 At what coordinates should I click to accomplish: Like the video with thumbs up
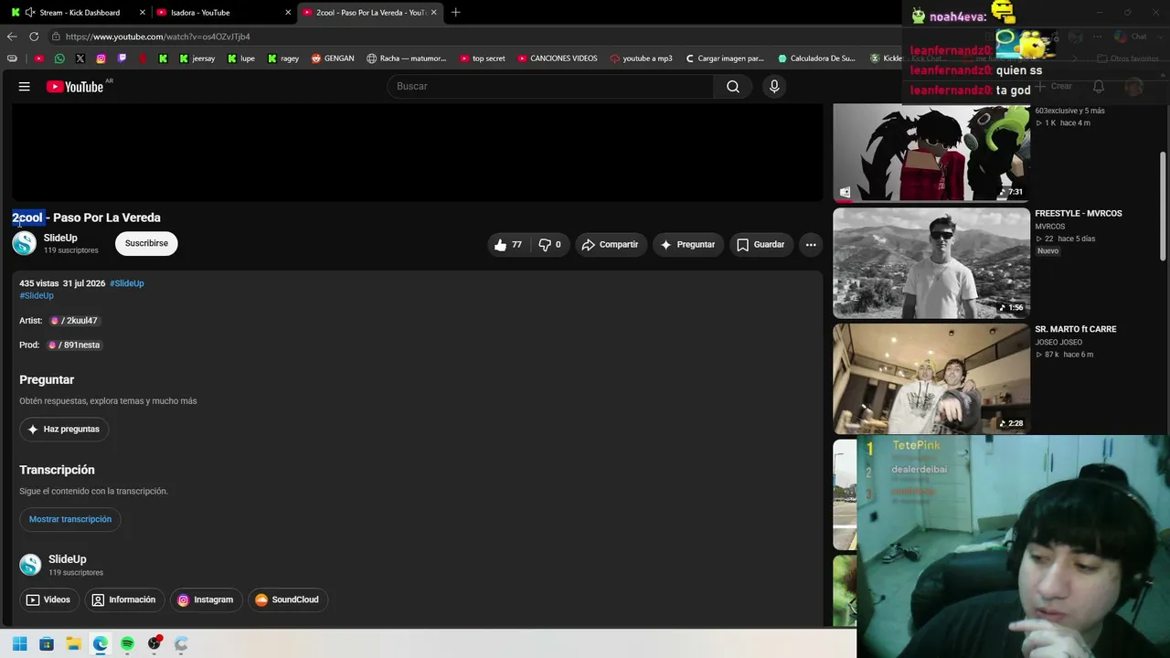pos(508,245)
